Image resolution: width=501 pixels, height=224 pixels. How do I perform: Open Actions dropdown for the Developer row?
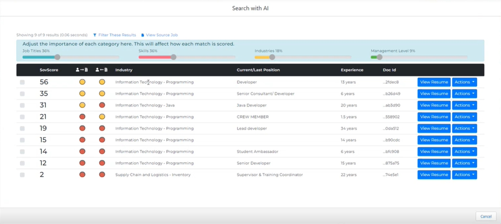[x=464, y=82]
